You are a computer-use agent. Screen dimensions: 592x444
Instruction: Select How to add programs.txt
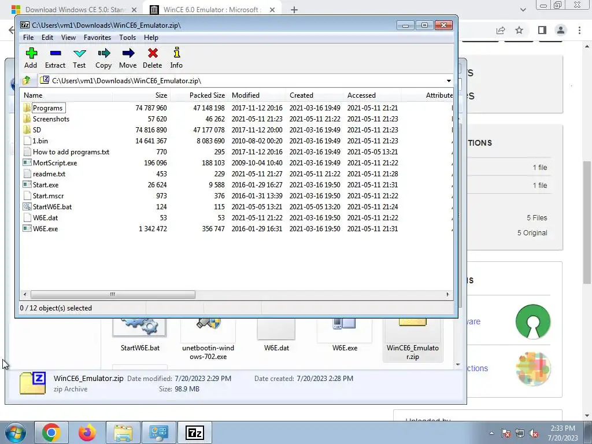(71, 152)
